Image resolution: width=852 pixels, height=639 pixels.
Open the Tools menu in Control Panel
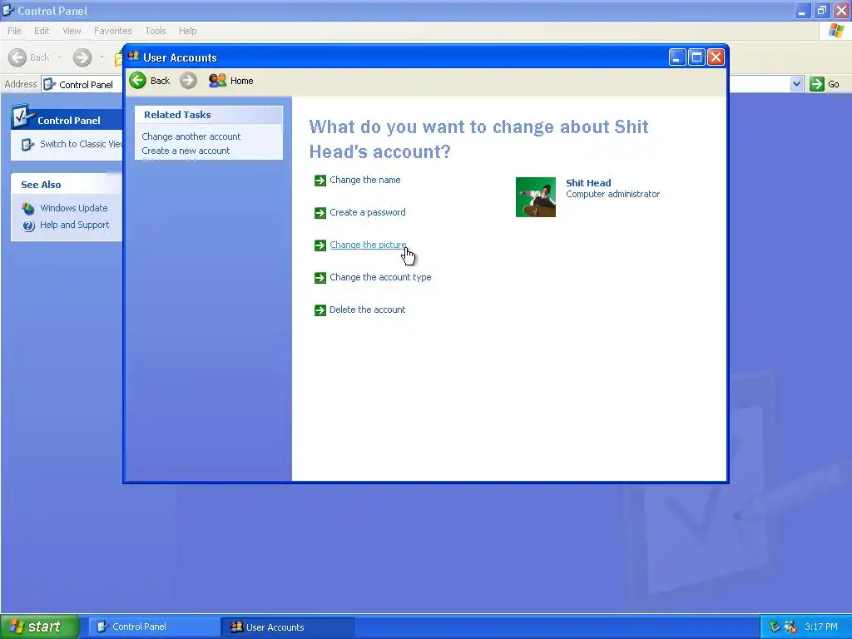click(x=156, y=31)
